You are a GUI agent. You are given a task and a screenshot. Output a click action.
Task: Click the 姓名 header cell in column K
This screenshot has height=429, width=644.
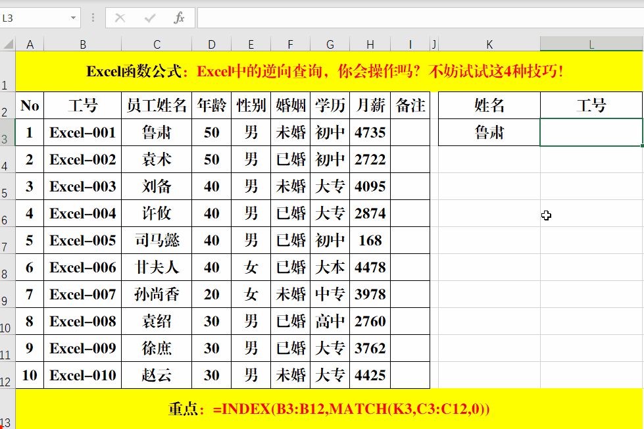pyautogui.click(x=489, y=106)
